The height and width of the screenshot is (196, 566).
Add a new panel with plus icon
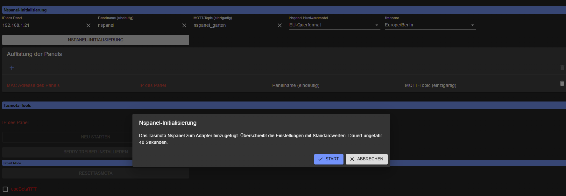point(12,68)
